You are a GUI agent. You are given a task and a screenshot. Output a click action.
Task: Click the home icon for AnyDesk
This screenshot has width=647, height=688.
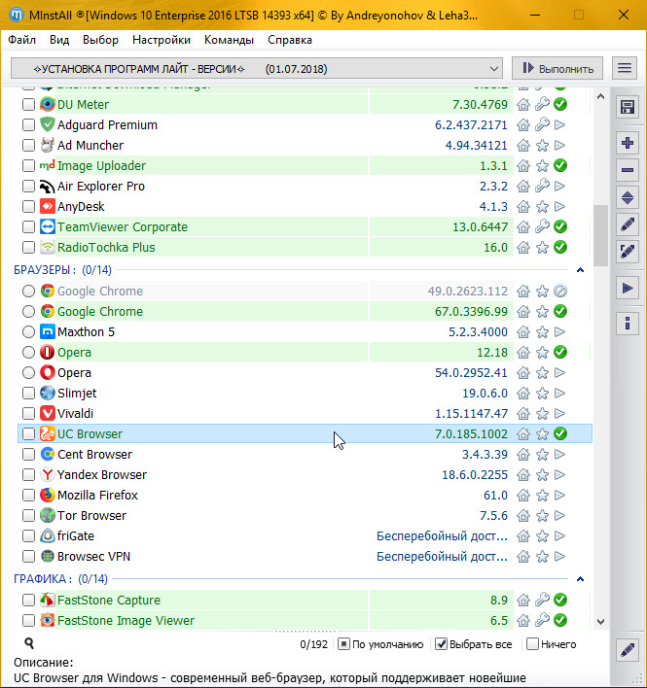pyautogui.click(x=523, y=206)
